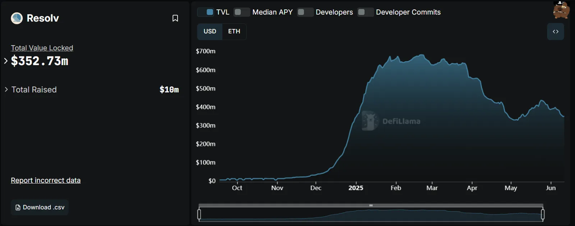Click the llama avatar in the corner
This screenshot has width=575, height=226.
[561, 10]
